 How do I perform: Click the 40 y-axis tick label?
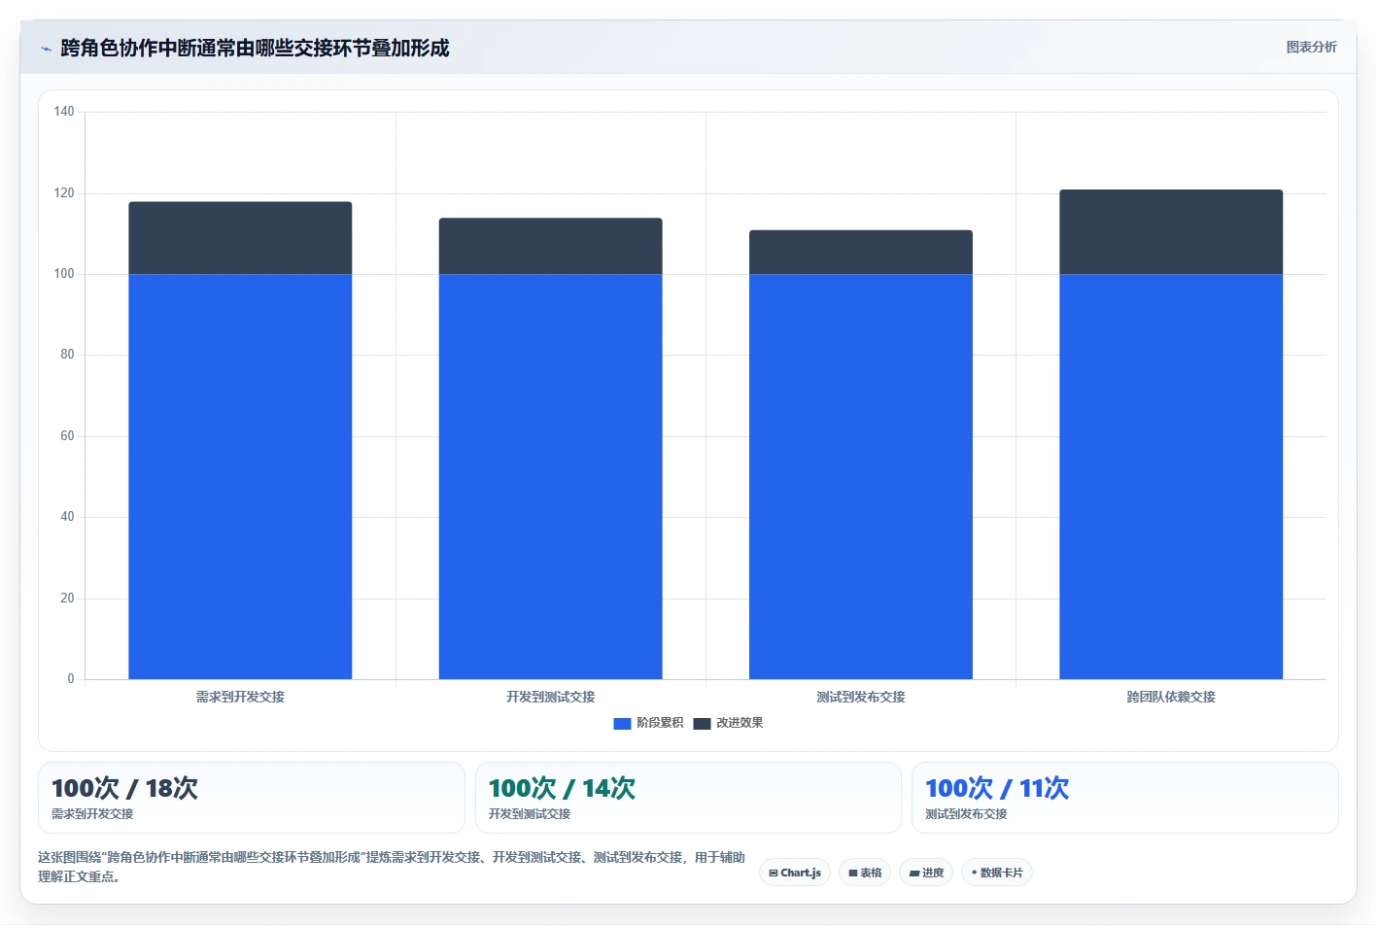pos(67,517)
